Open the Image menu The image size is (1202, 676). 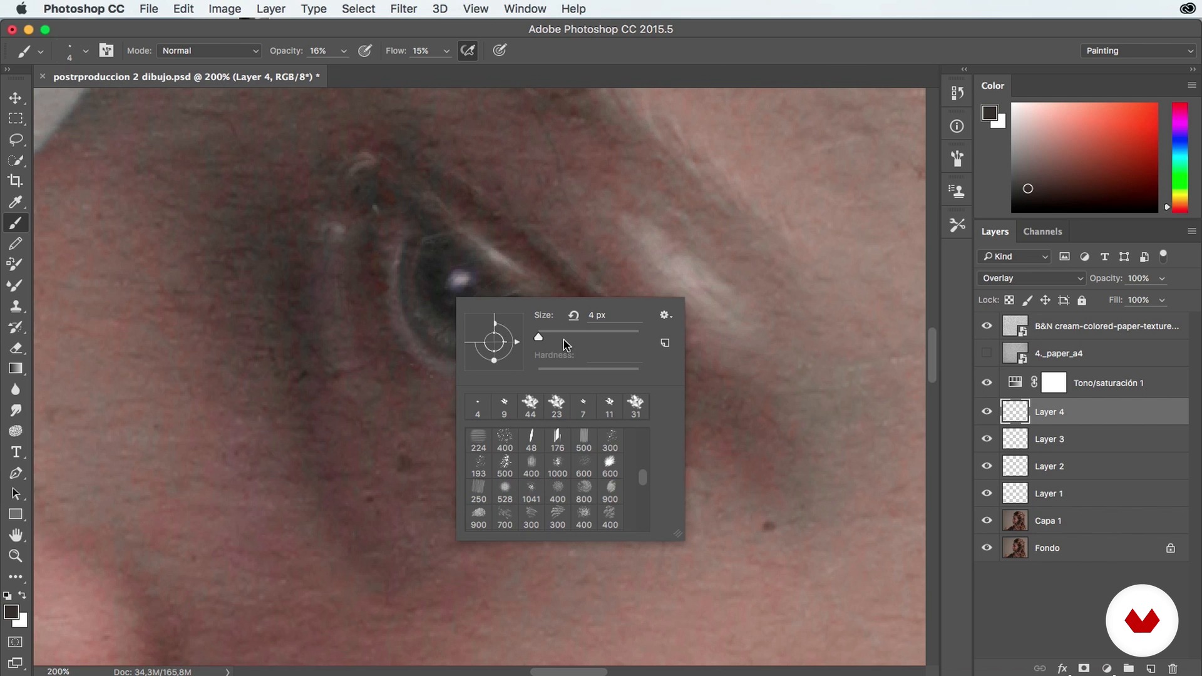[225, 9]
